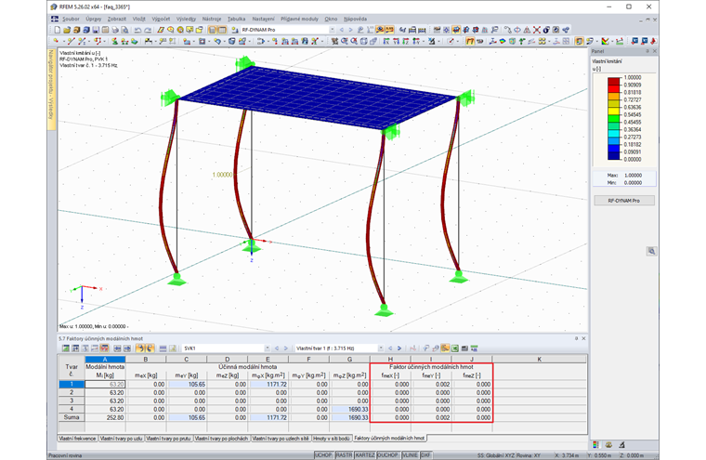Click the Print icon in the toolbar
706x460 pixels.
click(115, 30)
